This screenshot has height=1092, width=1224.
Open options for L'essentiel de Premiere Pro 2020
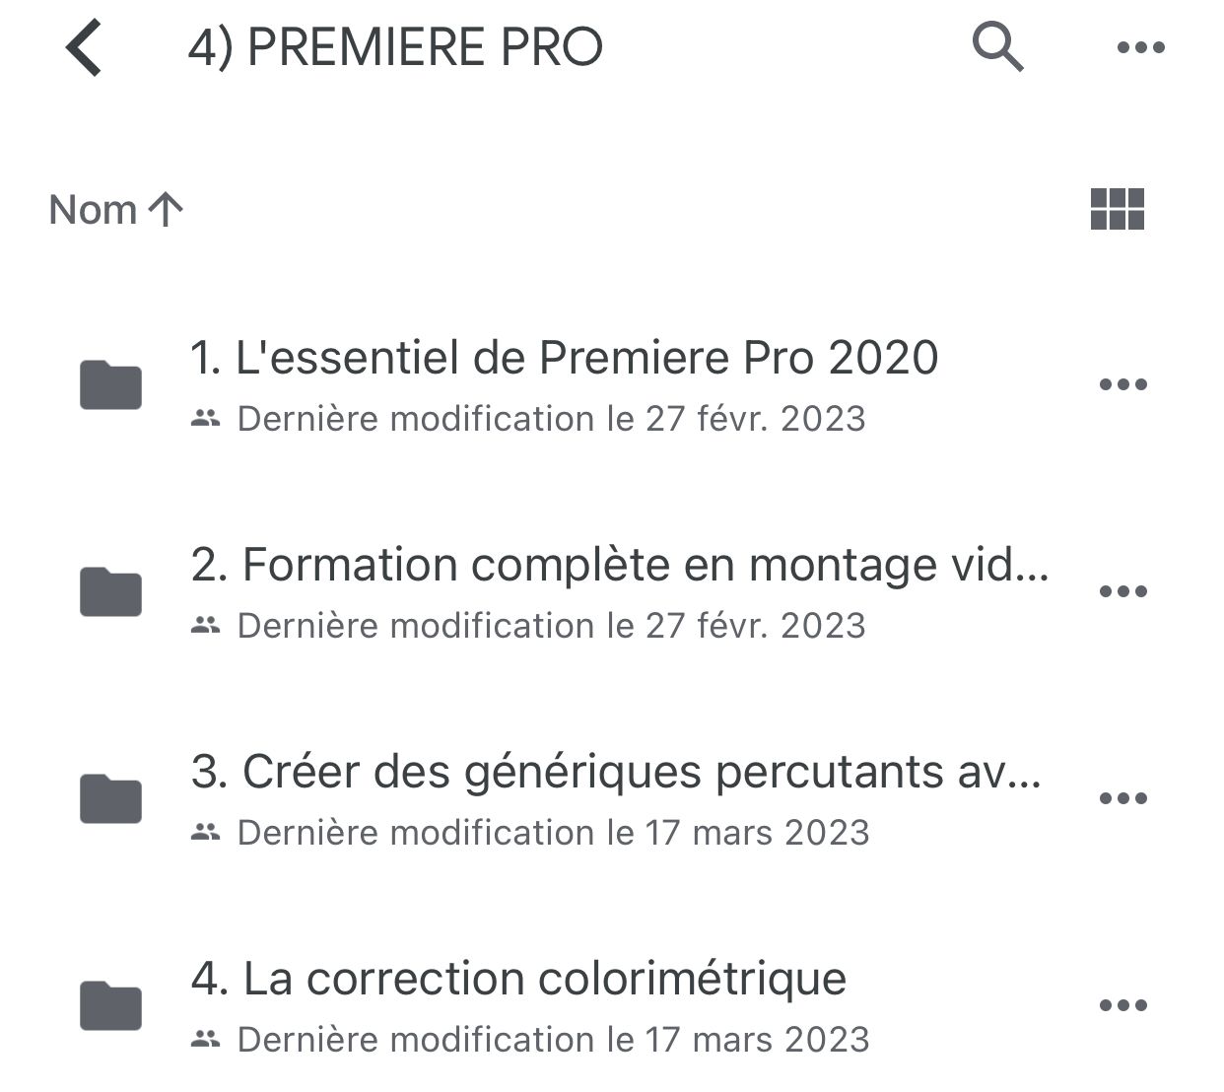coord(1123,384)
